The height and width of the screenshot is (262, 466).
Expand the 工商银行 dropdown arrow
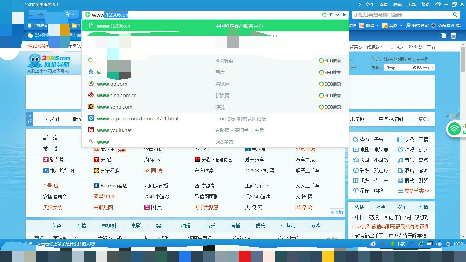267,186
